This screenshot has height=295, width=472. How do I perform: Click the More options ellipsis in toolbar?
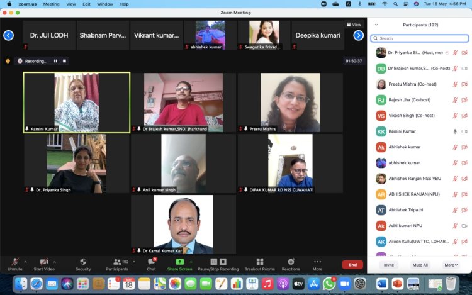(317, 262)
